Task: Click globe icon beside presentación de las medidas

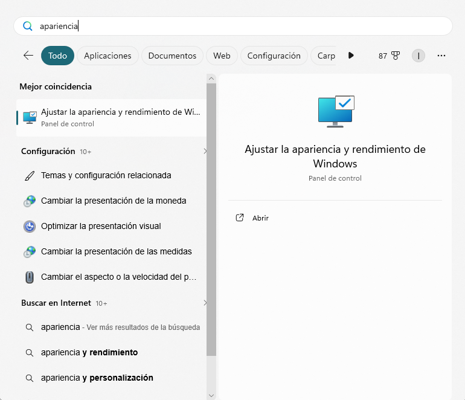Action: [30, 251]
